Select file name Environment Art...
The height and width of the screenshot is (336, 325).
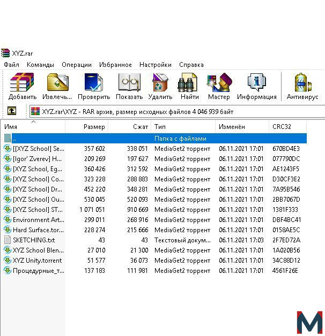point(39,220)
